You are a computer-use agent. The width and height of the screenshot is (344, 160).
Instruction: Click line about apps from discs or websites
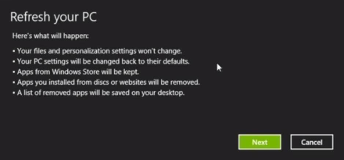click(106, 82)
